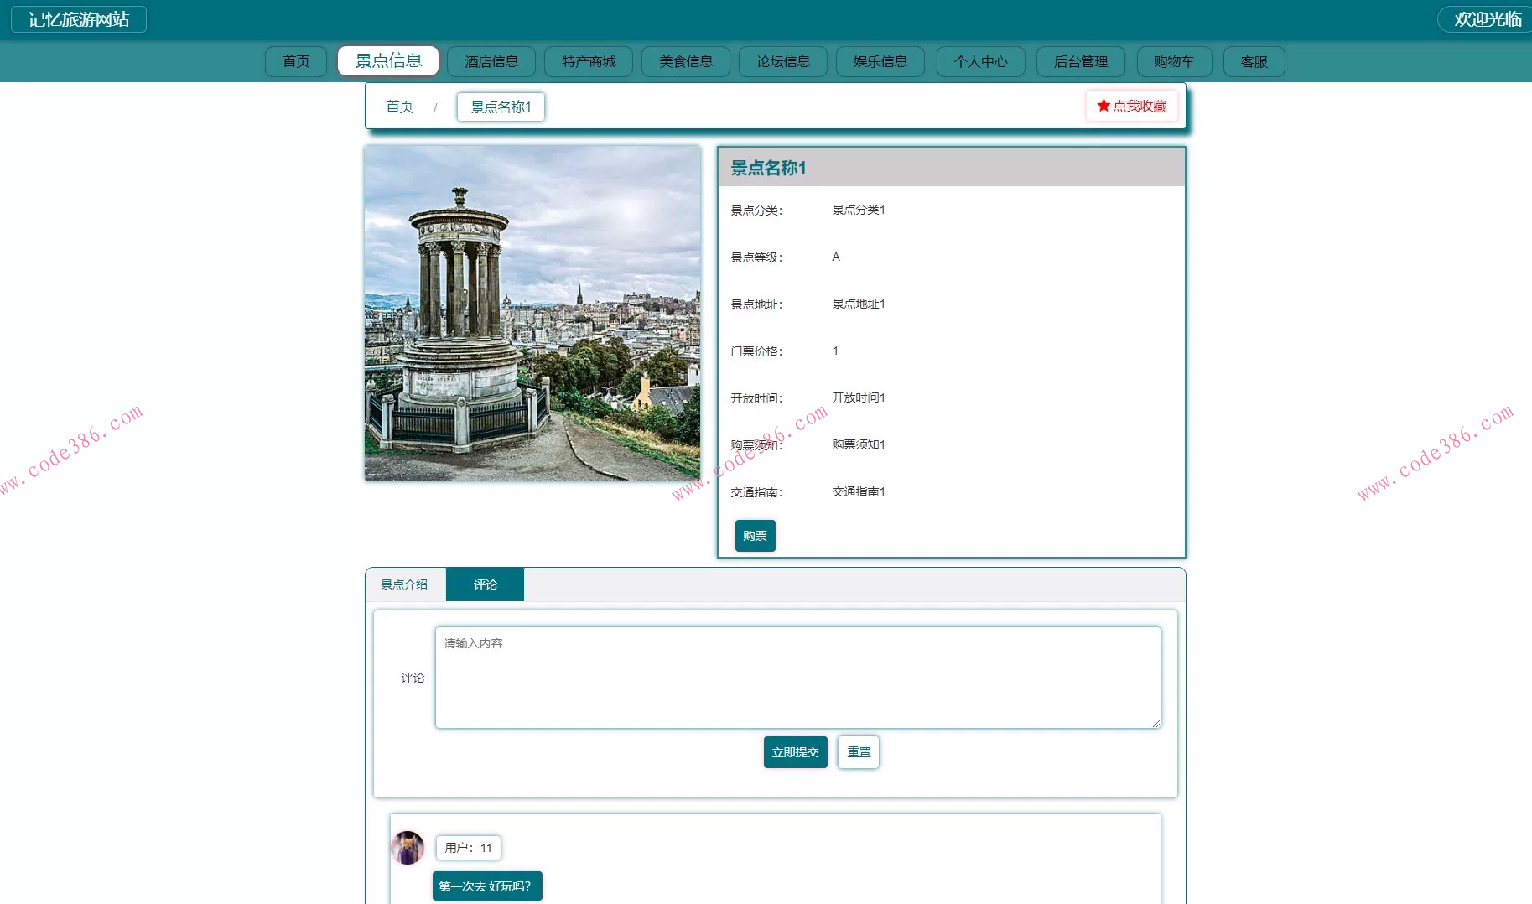The width and height of the screenshot is (1532, 904).
Task: Click the 首页 breadcrumb link
Action: (399, 107)
